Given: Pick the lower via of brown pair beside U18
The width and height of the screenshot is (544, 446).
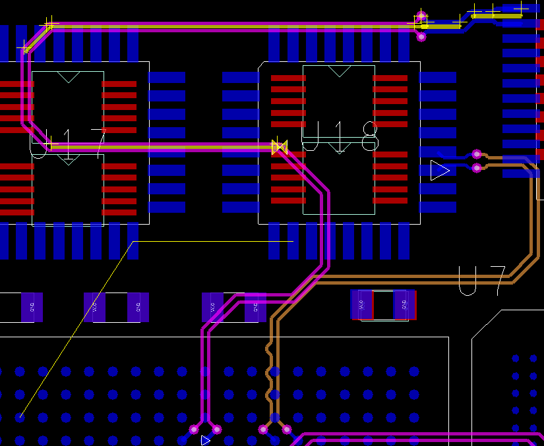Looking at the screenshot, I should (x=477, y=168).
